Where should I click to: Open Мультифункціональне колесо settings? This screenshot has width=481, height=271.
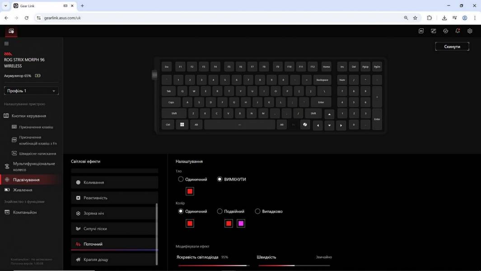point(34,167)
